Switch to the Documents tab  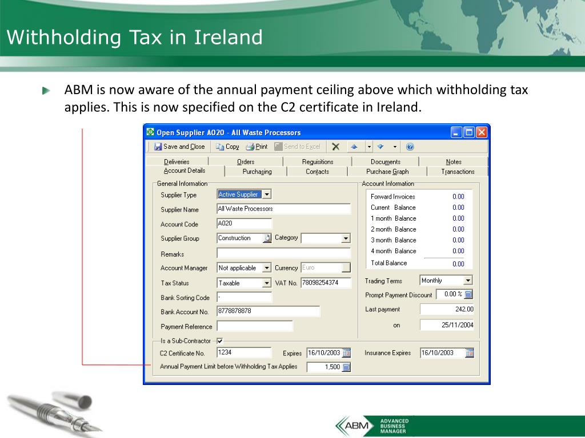[x=386, y=161]
